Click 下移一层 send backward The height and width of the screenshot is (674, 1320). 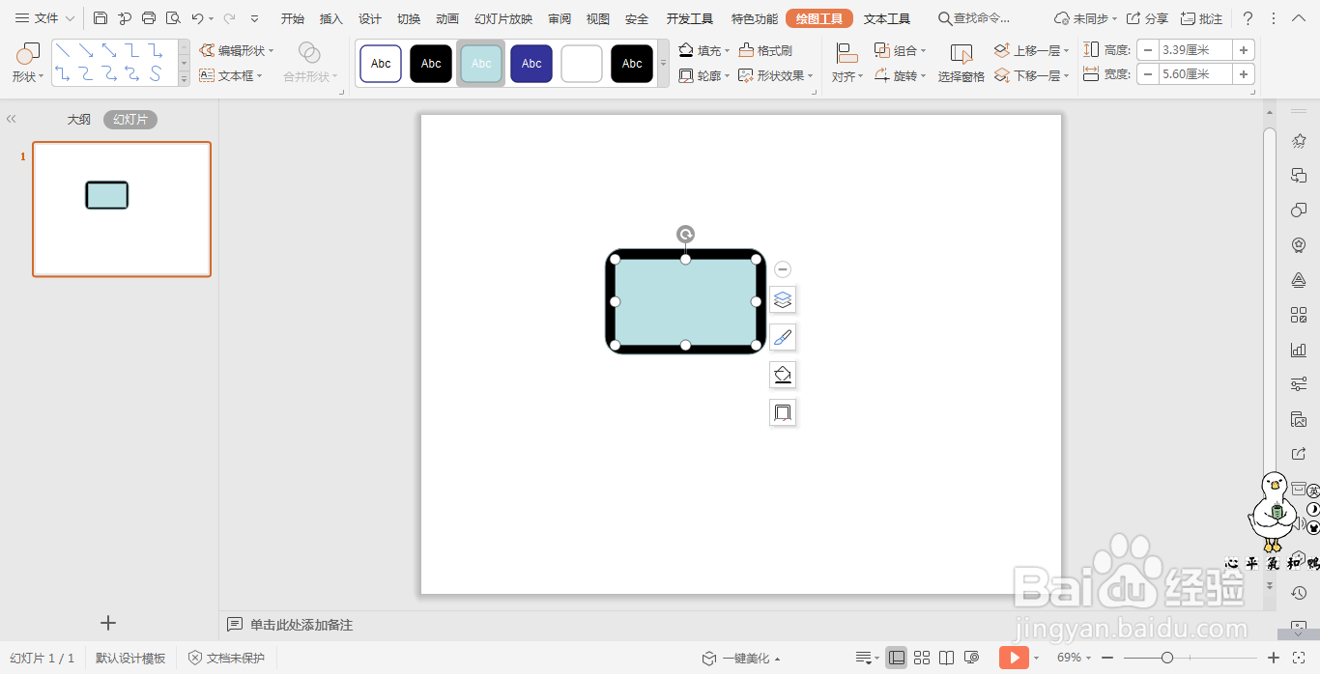click(x=1032, y=75)
